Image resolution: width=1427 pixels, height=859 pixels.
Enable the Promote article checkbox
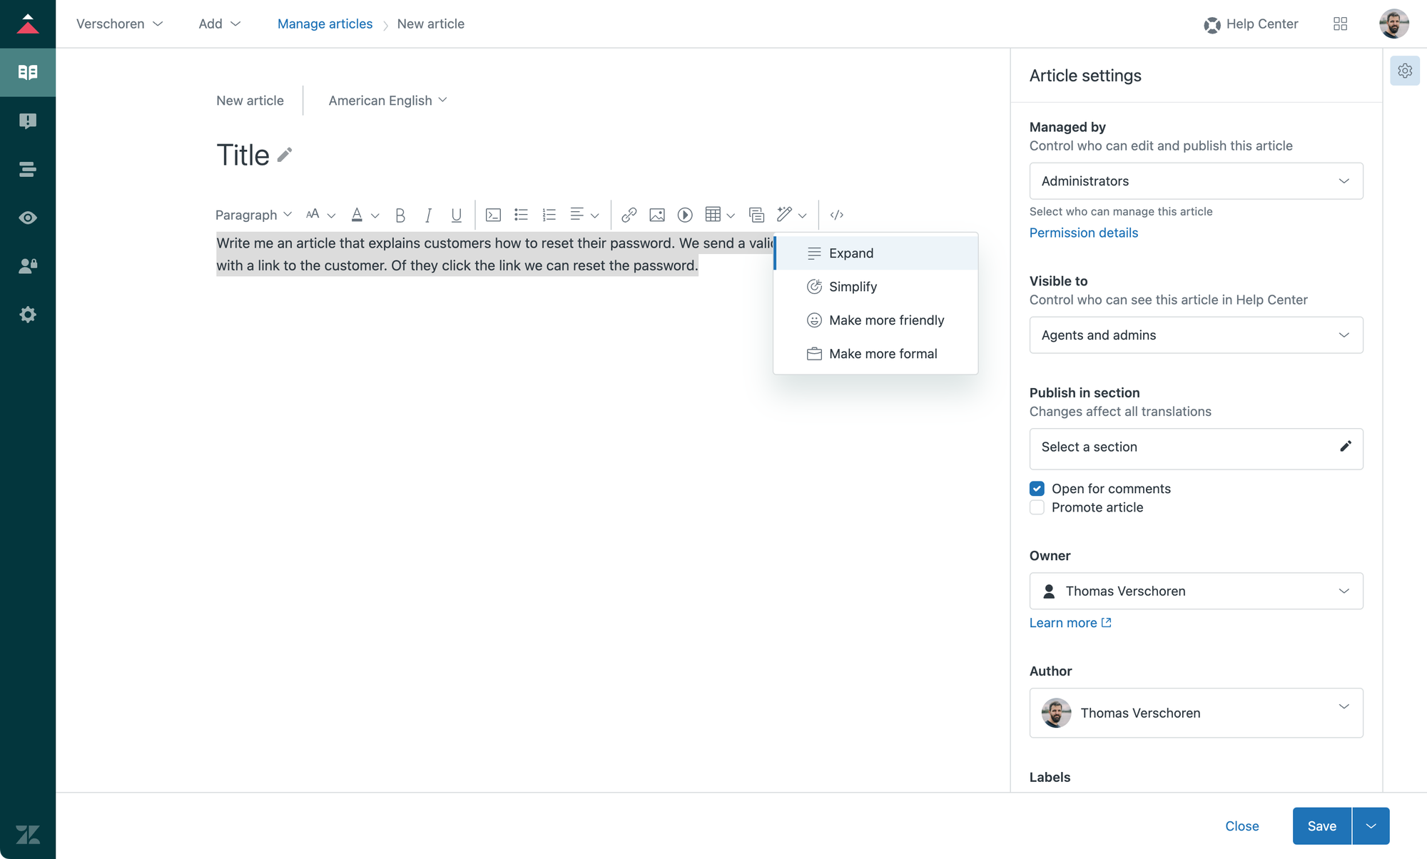(1037, 507)
